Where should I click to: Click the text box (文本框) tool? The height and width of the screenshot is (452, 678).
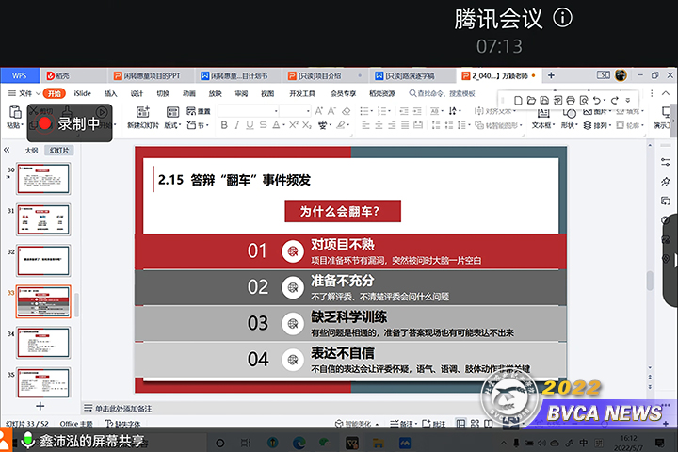coord(541,124)
